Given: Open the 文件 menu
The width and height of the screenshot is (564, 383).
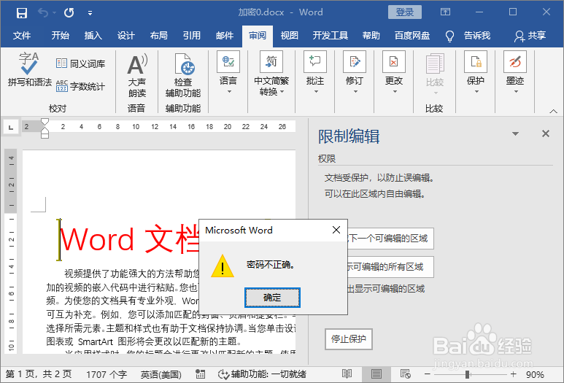Looking at the screenshot, I should tap(22, 36).
